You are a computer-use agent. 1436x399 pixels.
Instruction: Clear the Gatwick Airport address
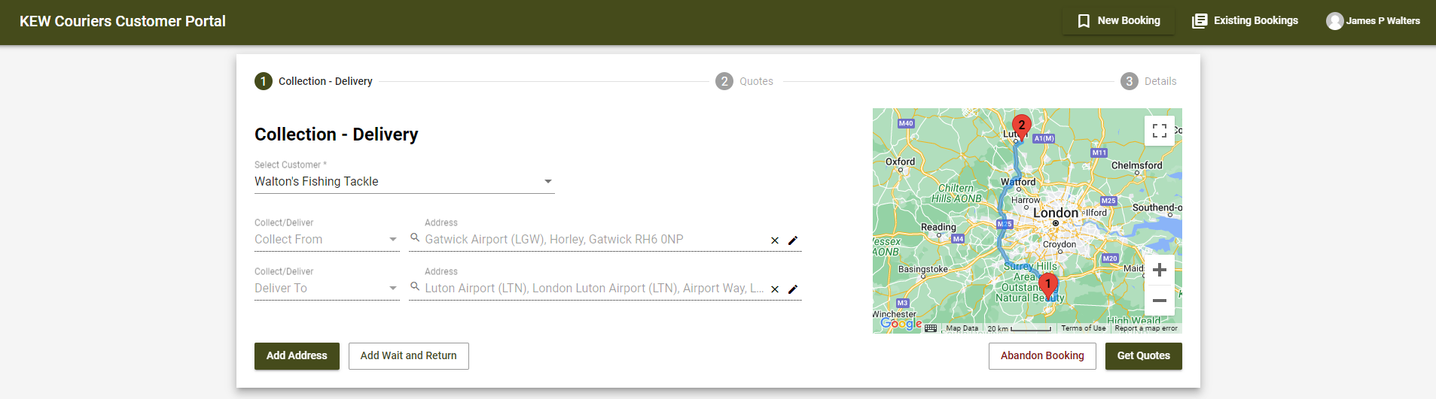(775, 240)
